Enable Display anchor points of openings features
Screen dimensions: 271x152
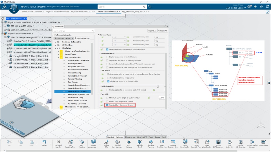[107, 61]
